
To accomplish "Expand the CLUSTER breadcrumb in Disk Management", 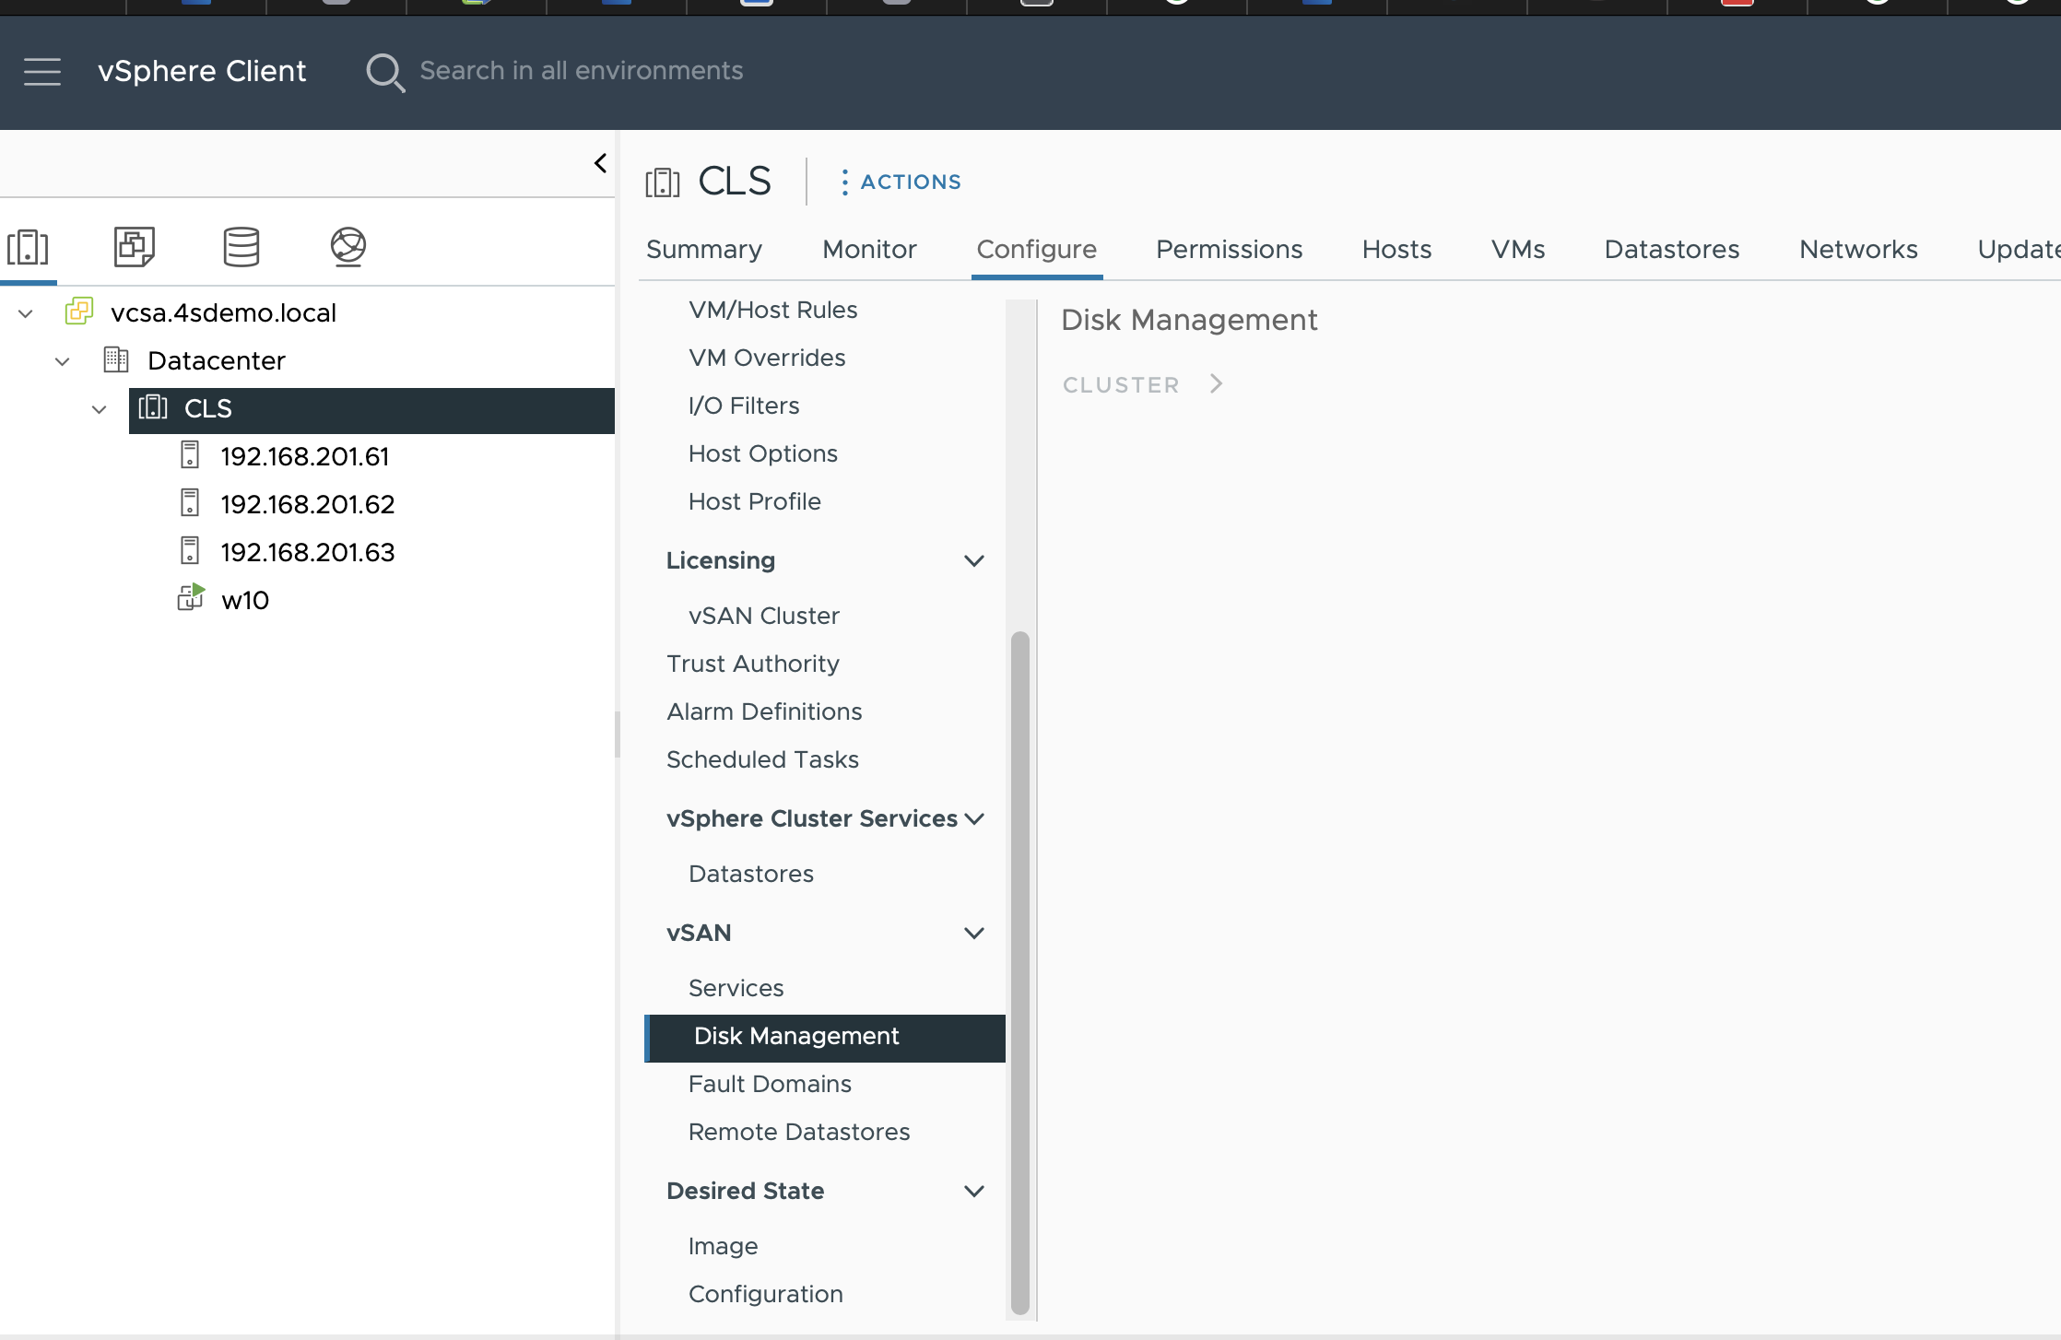I will tap(1215, 383).
